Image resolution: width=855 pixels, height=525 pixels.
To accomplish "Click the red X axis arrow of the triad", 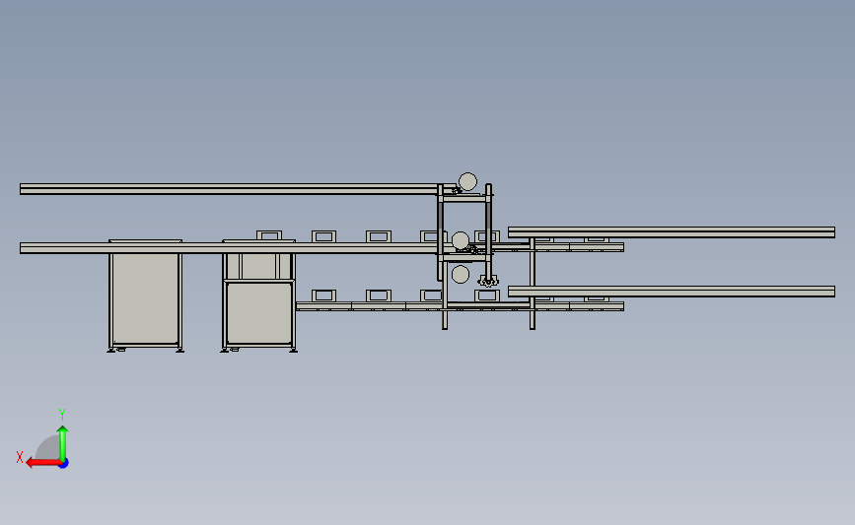I will [43, 463].
